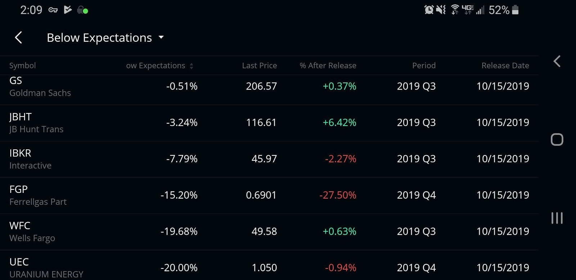Tap the -2.27% after release value
This screenshot has height=280, width=576.
click(x=341, y=159)
